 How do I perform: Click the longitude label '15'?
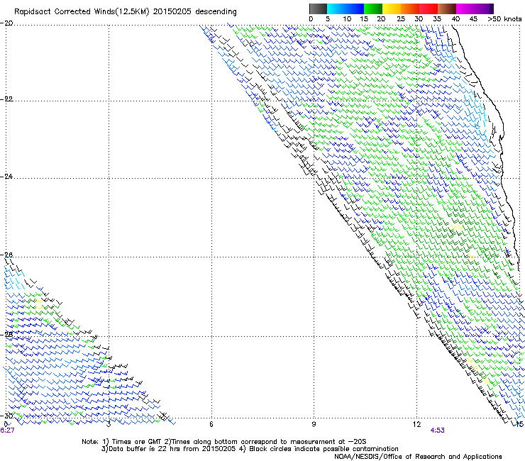click(x=519, y=424)
